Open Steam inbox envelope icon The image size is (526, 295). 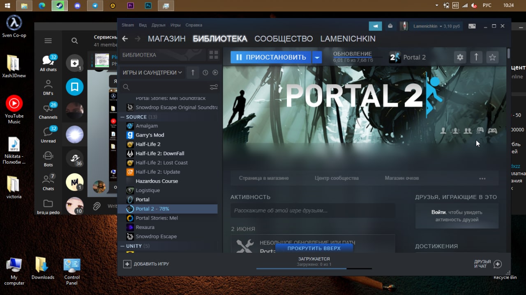(x=390, y=26)
